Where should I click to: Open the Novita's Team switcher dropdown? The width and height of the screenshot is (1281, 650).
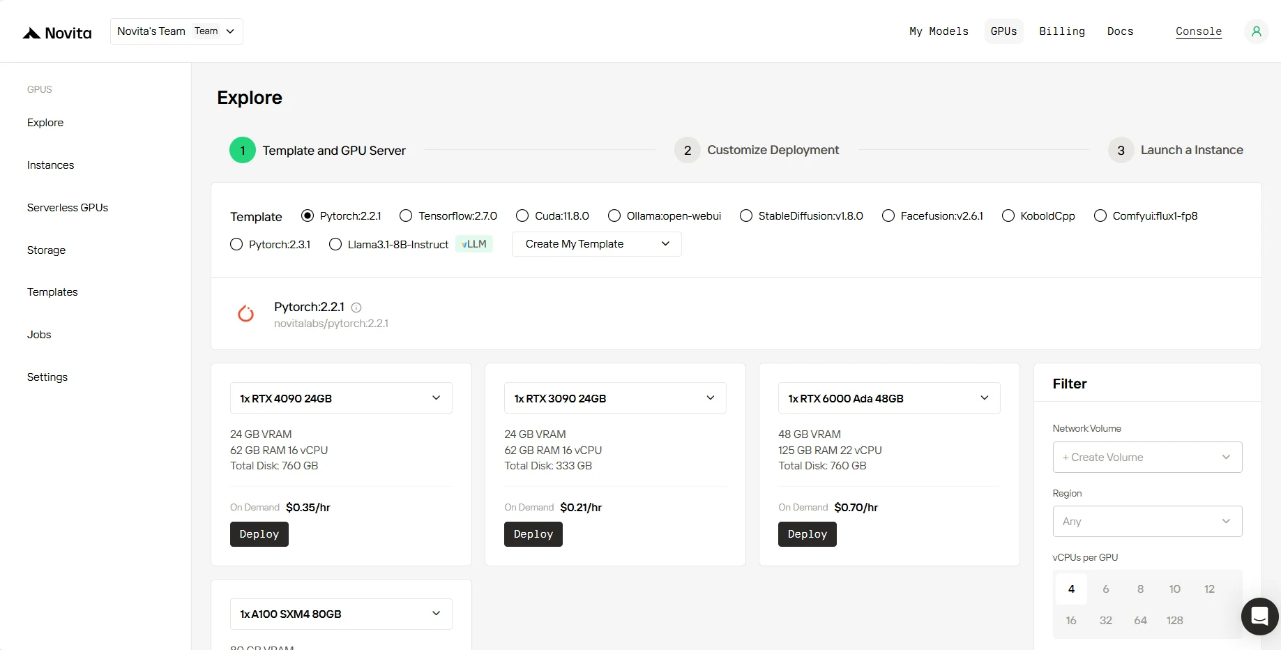pos(176,31)
